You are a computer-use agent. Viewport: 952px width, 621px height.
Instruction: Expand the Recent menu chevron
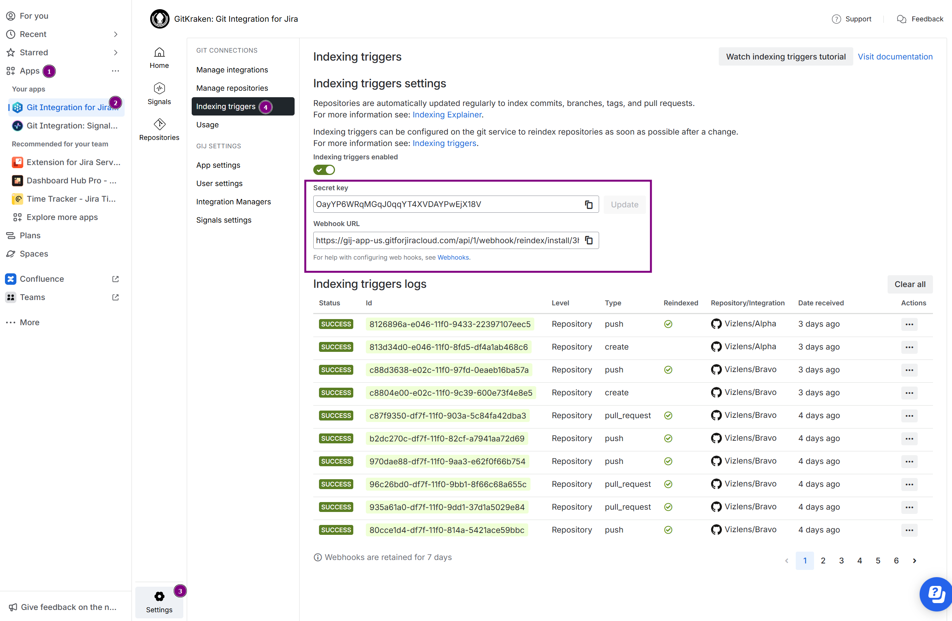115,34
